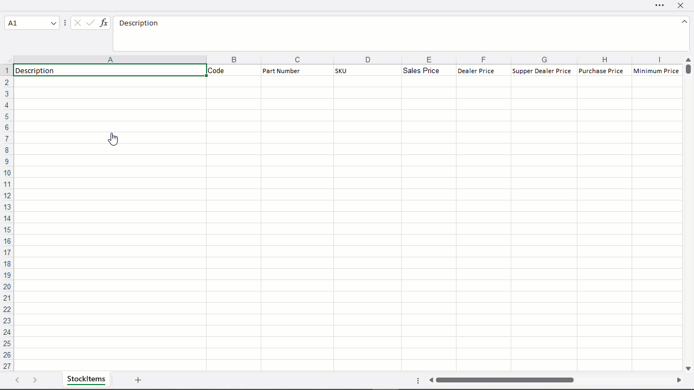Image resolution: width=694 pixels, height=390 pixels.
Task: Select the Supper Dealer Price cell
Action: pos(544,70)
